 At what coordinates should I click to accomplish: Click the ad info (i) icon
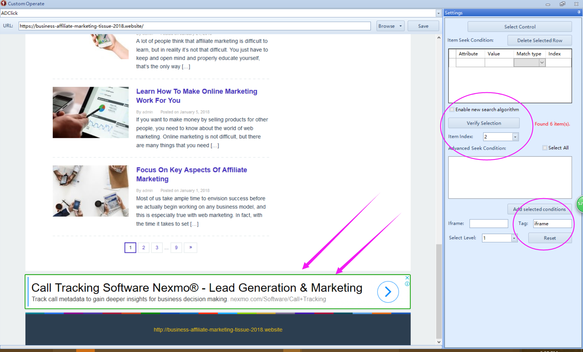point(407,284)
